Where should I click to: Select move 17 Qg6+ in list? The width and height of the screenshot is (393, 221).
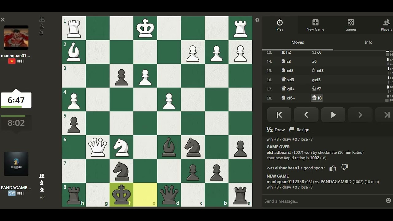coord(288,89)
